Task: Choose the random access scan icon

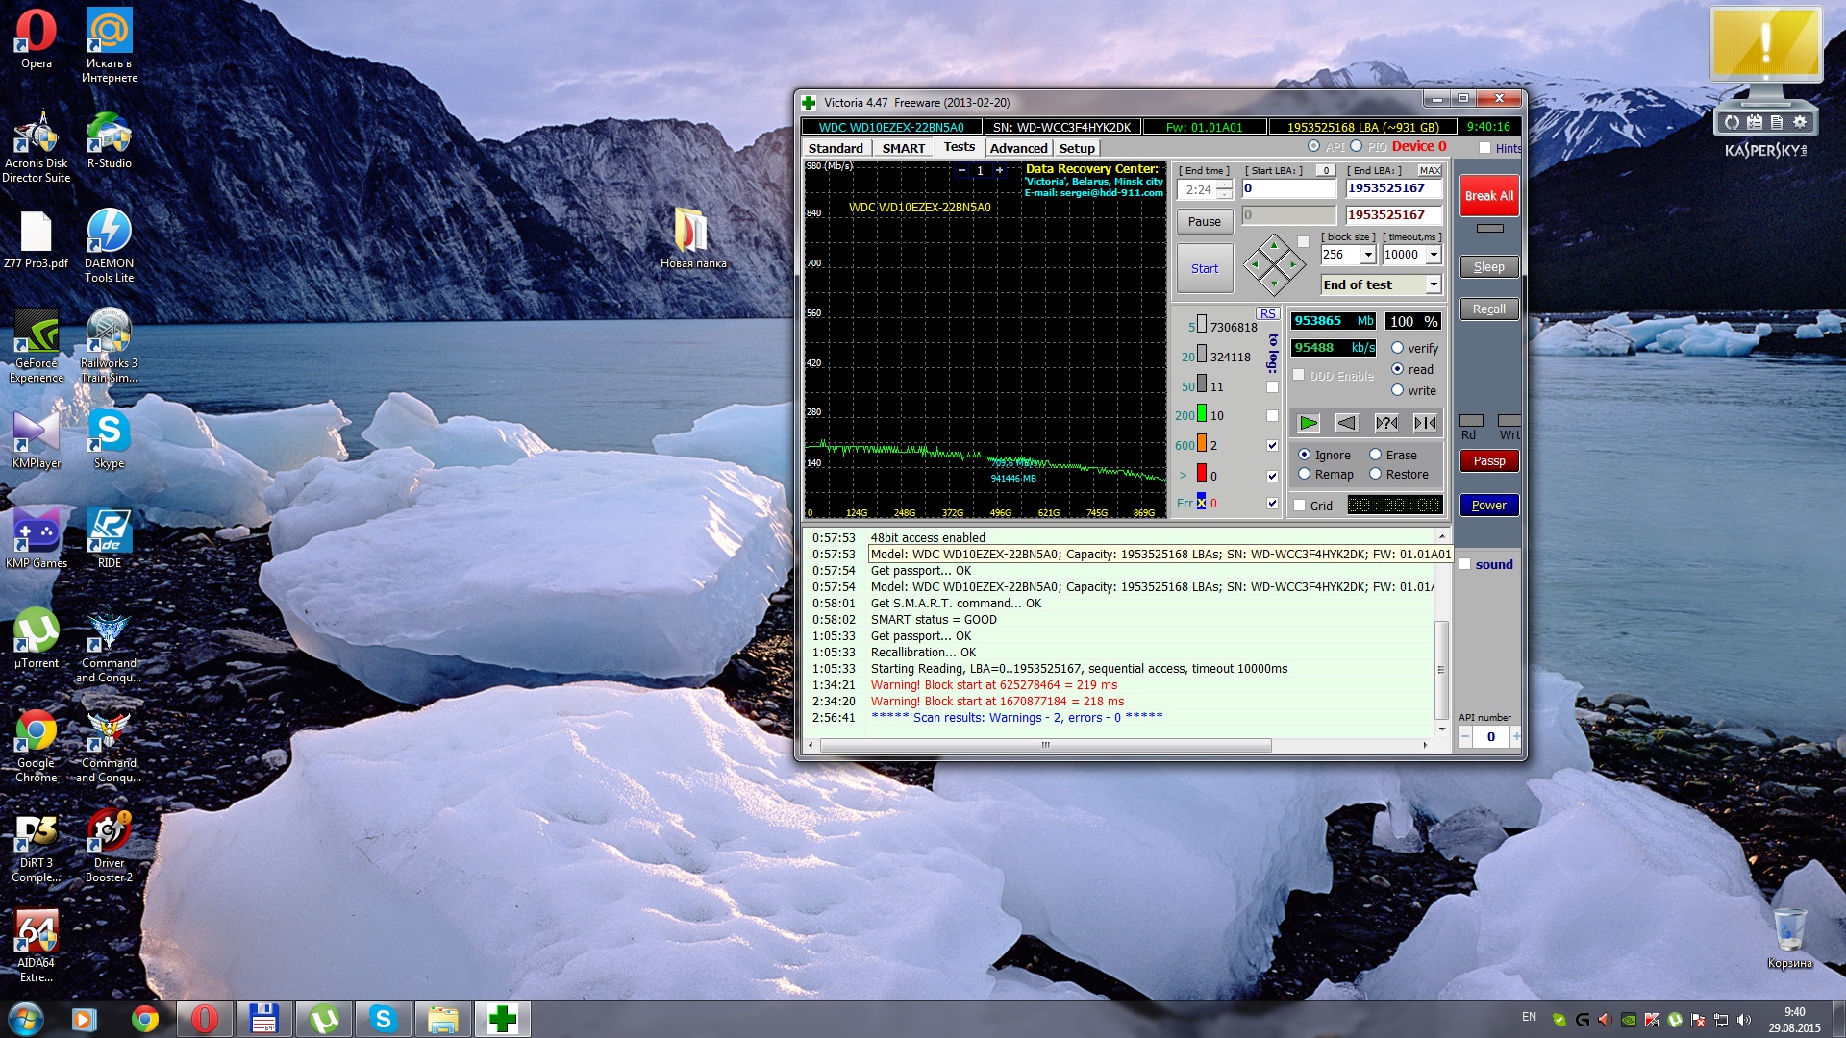Action: tap(1385, 423)
